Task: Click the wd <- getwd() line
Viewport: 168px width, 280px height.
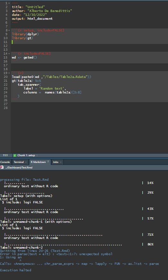Action: (x=24, y=58)
